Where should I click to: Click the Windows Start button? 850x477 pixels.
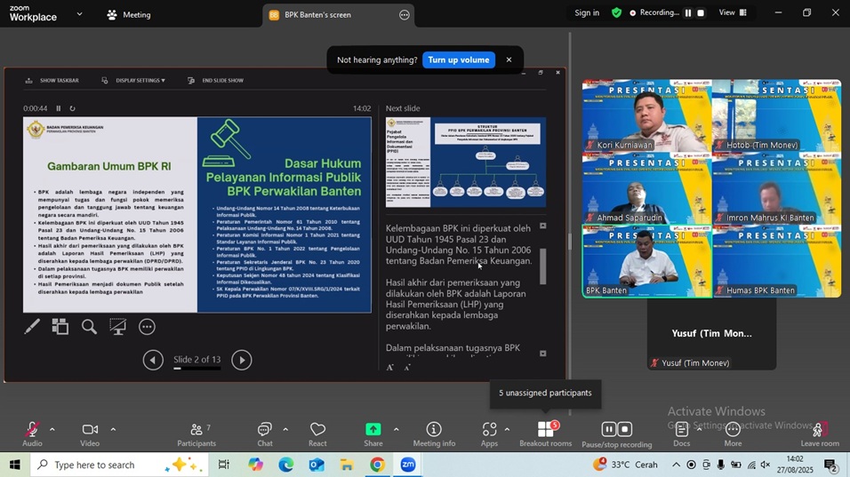click(x=14, y=465)
